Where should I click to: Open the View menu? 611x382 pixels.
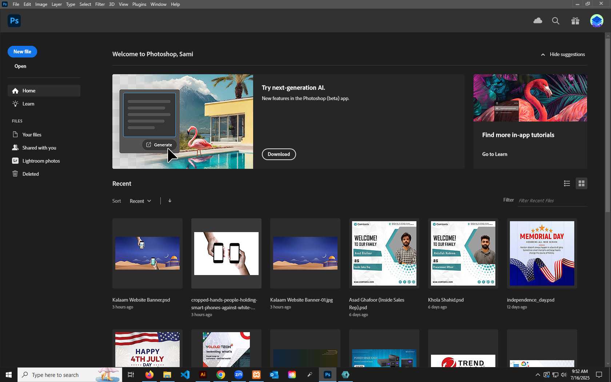click(x=123, y=4)
